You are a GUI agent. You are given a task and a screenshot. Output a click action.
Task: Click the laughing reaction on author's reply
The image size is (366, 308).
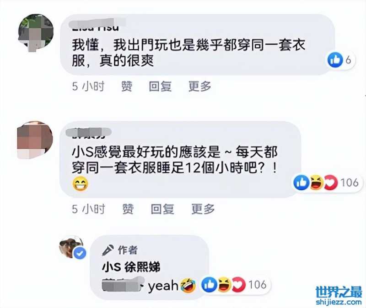[x=224, y=284]
